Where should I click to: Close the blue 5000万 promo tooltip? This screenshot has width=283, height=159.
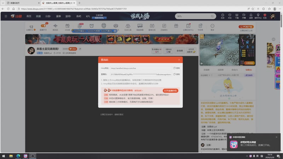[115, 31]
